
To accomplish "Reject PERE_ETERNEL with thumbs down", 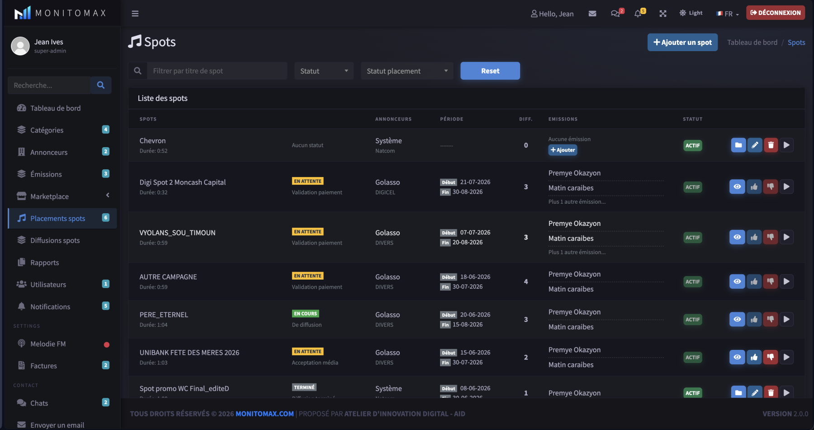I will pos(771,320).
